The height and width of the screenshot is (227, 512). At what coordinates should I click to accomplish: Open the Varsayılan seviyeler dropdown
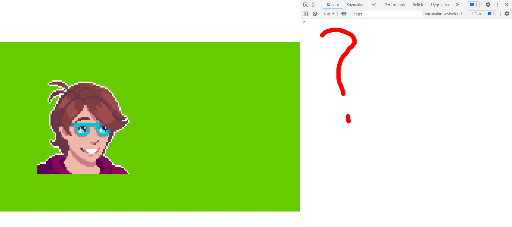pos(444,14)
